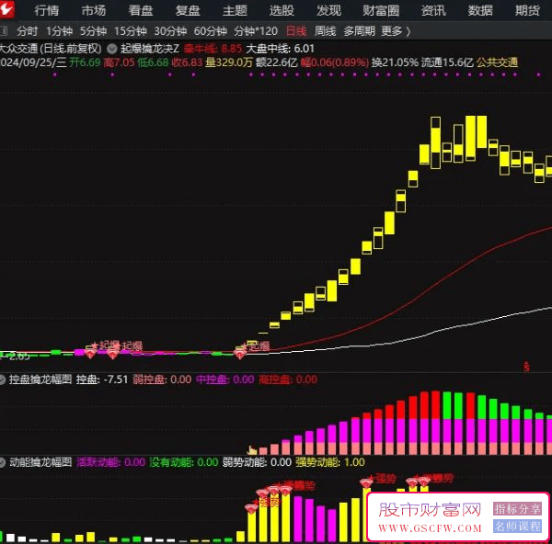The image size is (552, 544).
Task: Click the 股市财富网 banner title
Action: tap(430, 509)
